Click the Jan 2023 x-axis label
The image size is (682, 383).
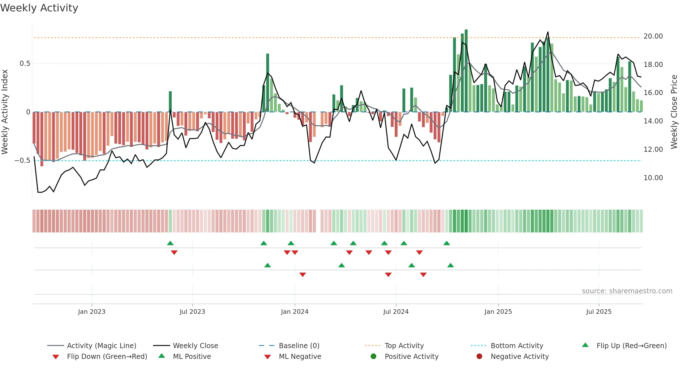coord(92,312)
